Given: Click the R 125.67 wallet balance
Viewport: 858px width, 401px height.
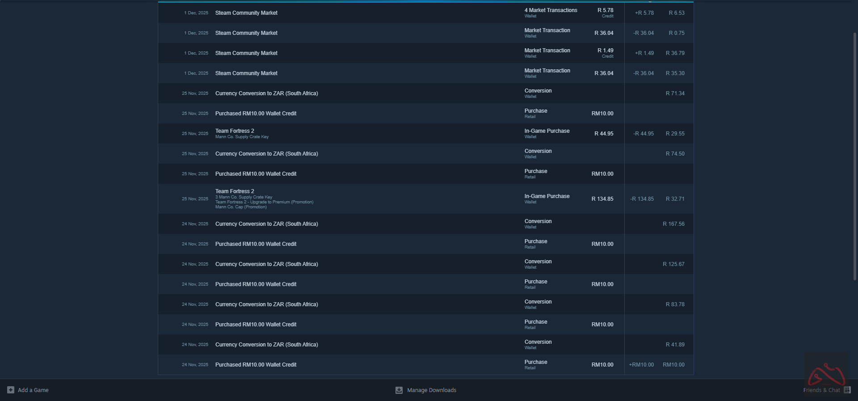Looking at the screenshot, I should (x=673, y=264).
